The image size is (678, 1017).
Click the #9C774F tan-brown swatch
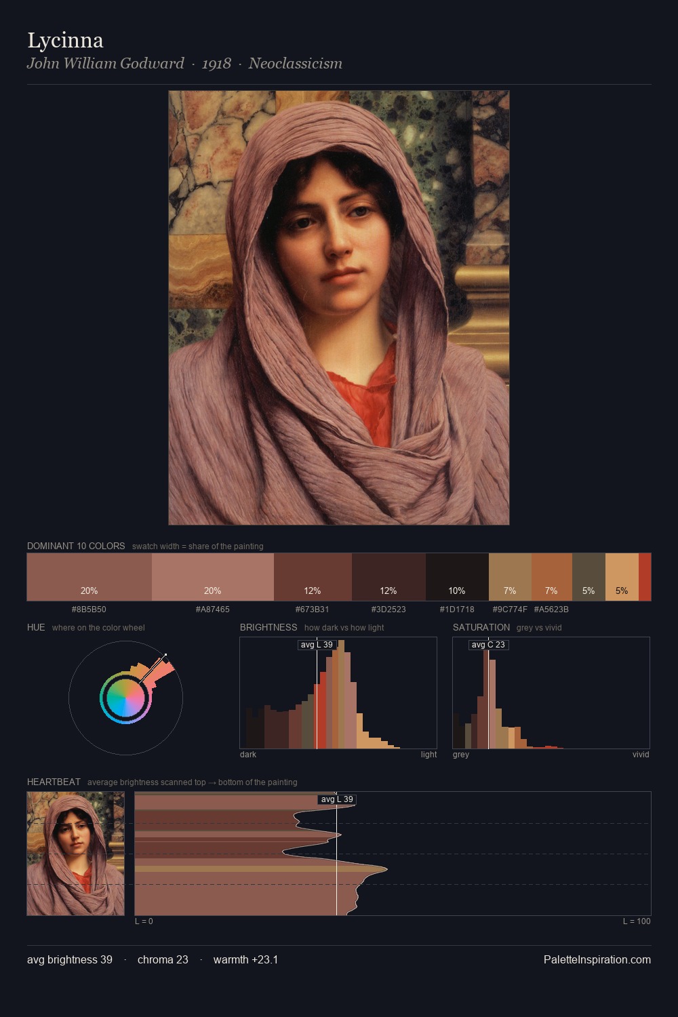point(510,577)
